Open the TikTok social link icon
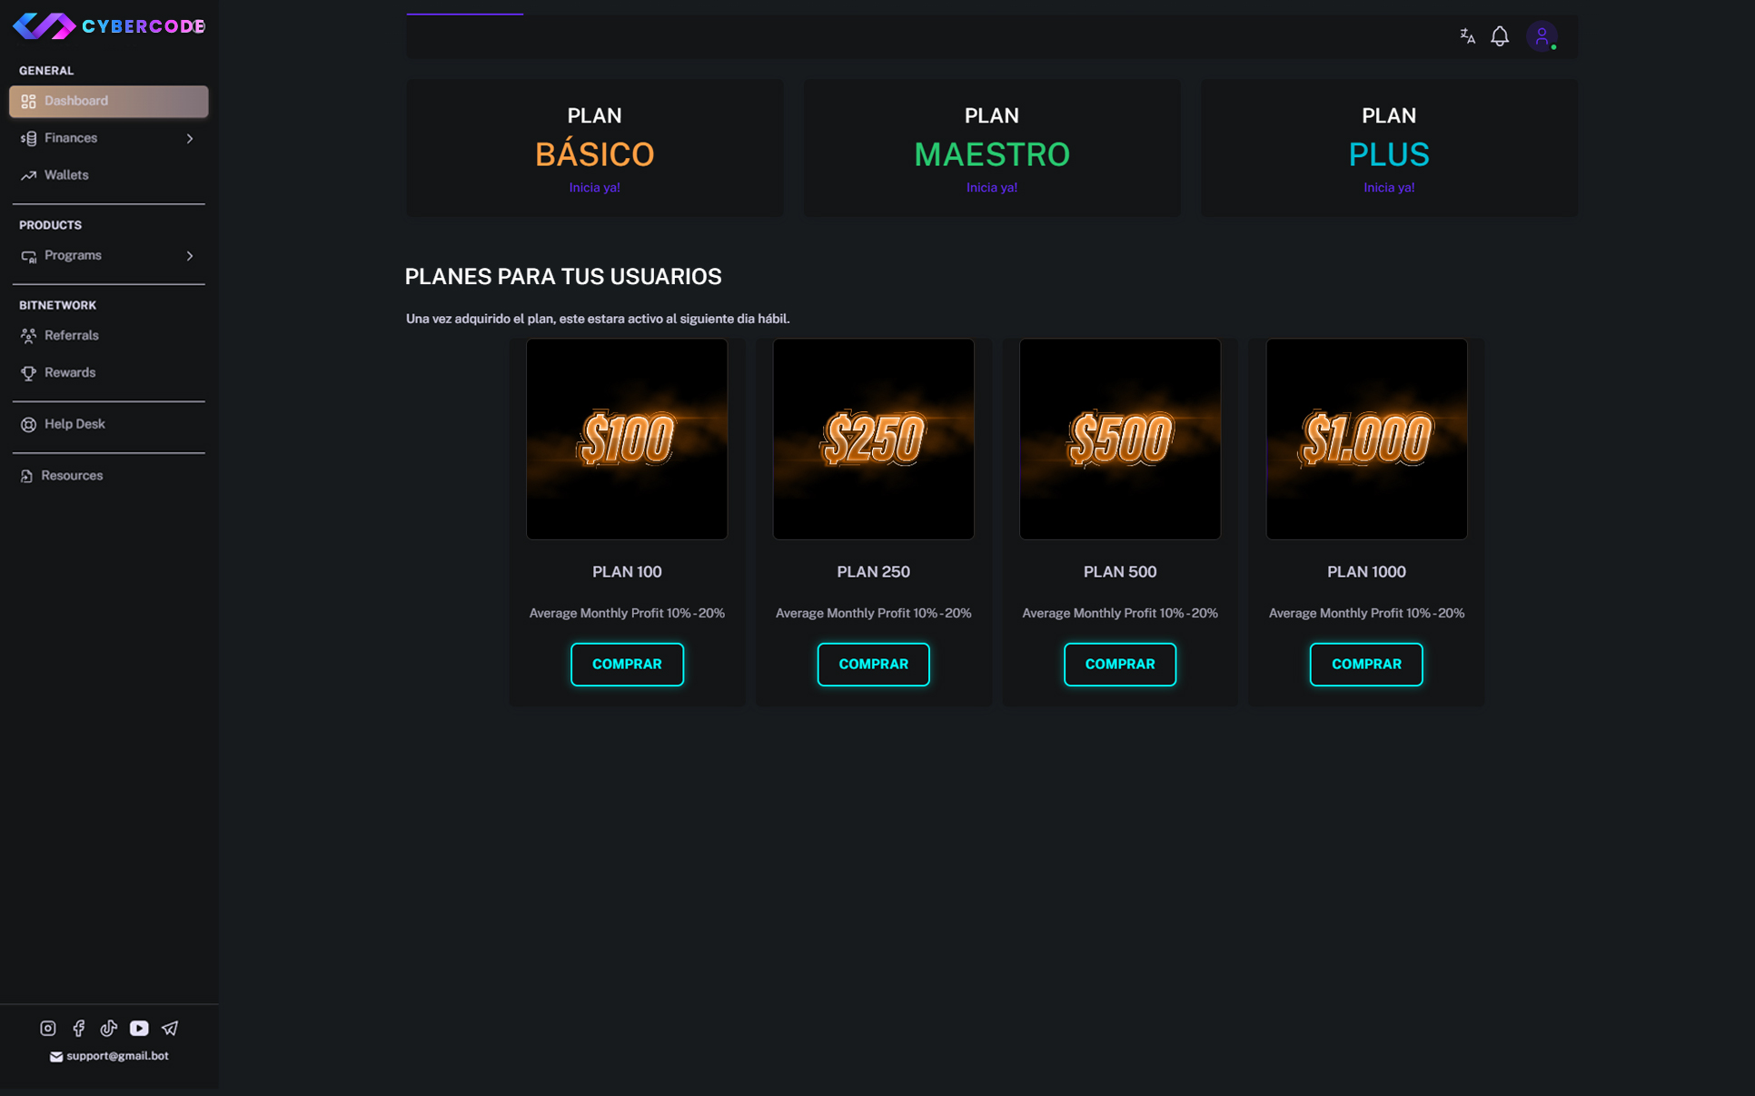The image size is (1755, 1096). (109, 1028)
